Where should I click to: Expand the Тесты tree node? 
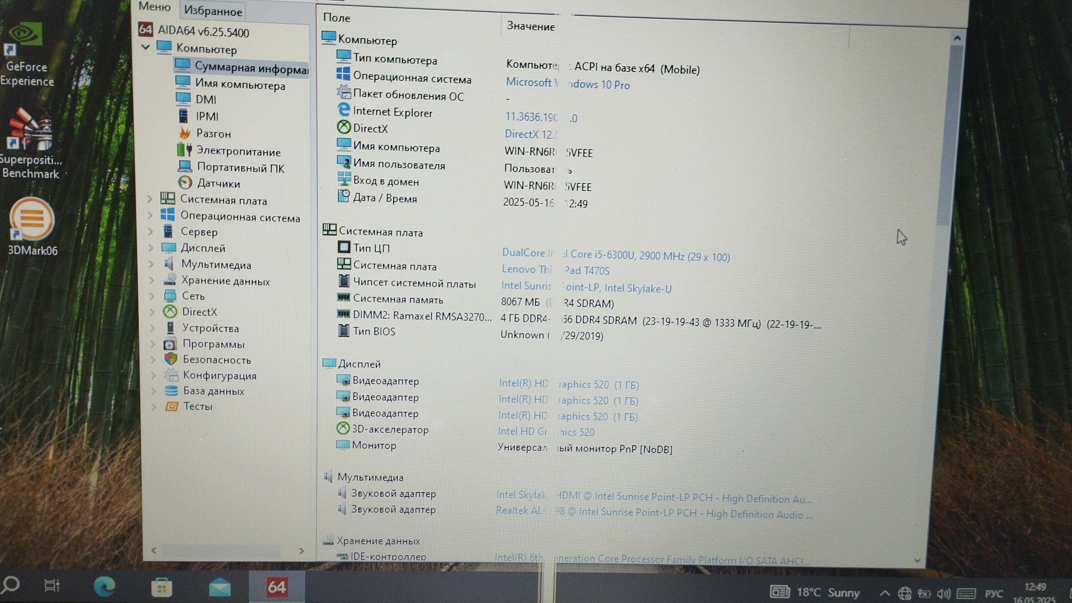point(154,406)
